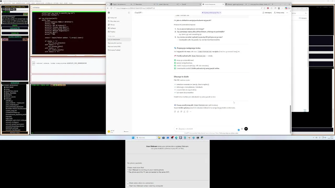Open Naprawa funkcji RAG chat
This screenshot has height=188, width=335.
pos(114,46)
